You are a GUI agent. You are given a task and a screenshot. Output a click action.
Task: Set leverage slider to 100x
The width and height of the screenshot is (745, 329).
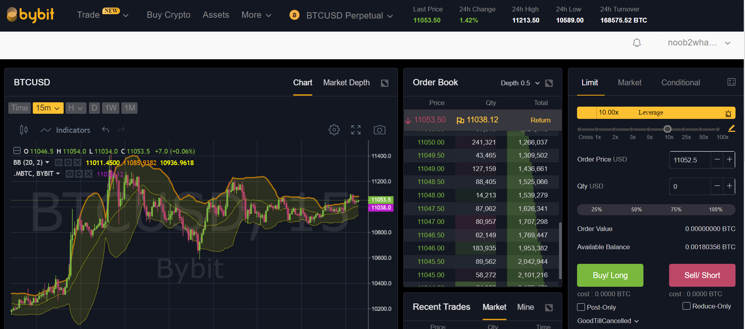(718, 129)
